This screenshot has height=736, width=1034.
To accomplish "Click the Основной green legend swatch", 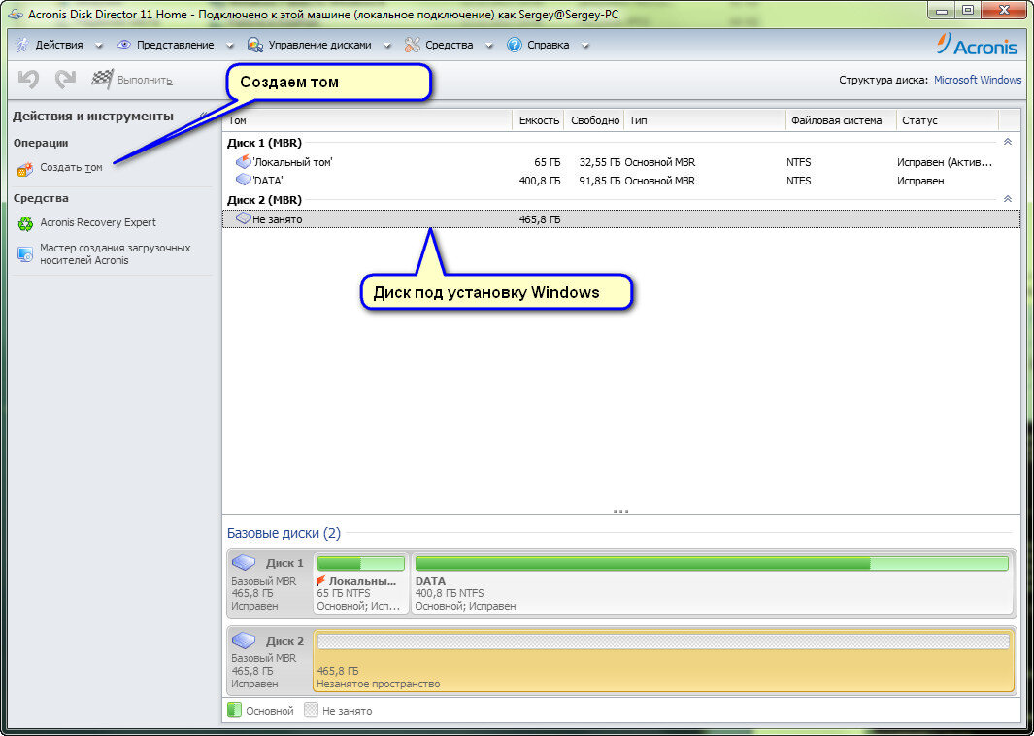I will (x=234, y=711).
